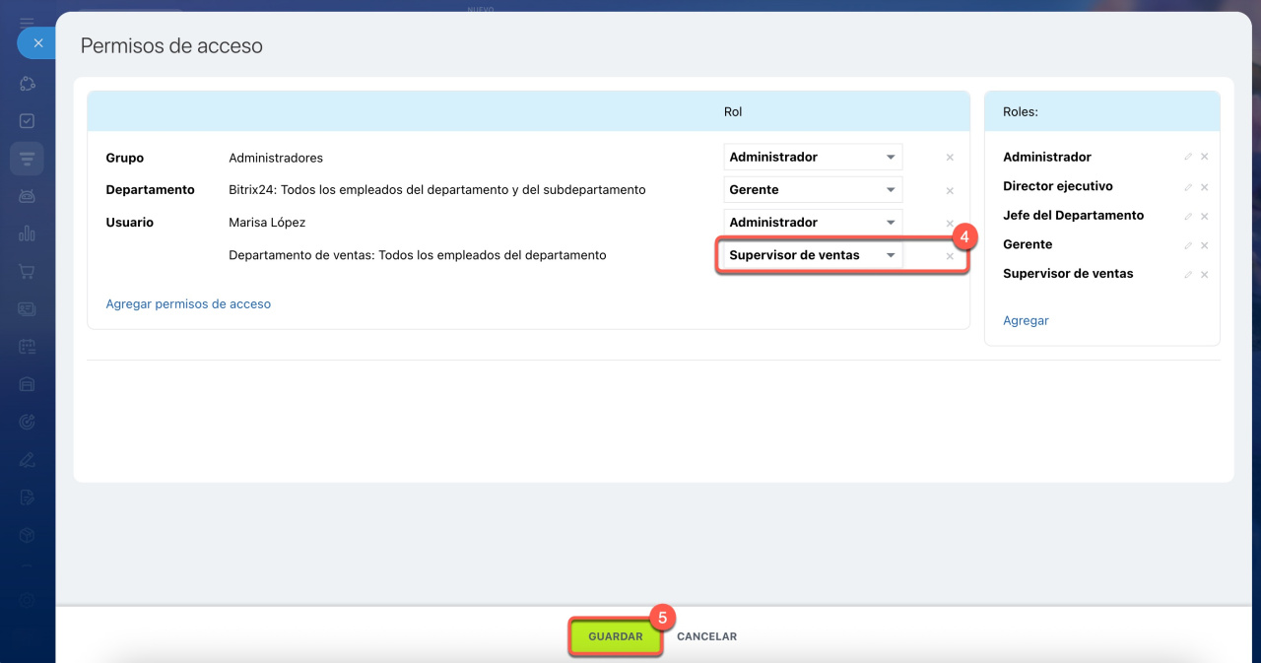Image resolution: width=1261 pixels, height=663 pixels.
Task: Remove the Administradores group permission row
Action: 950,158
